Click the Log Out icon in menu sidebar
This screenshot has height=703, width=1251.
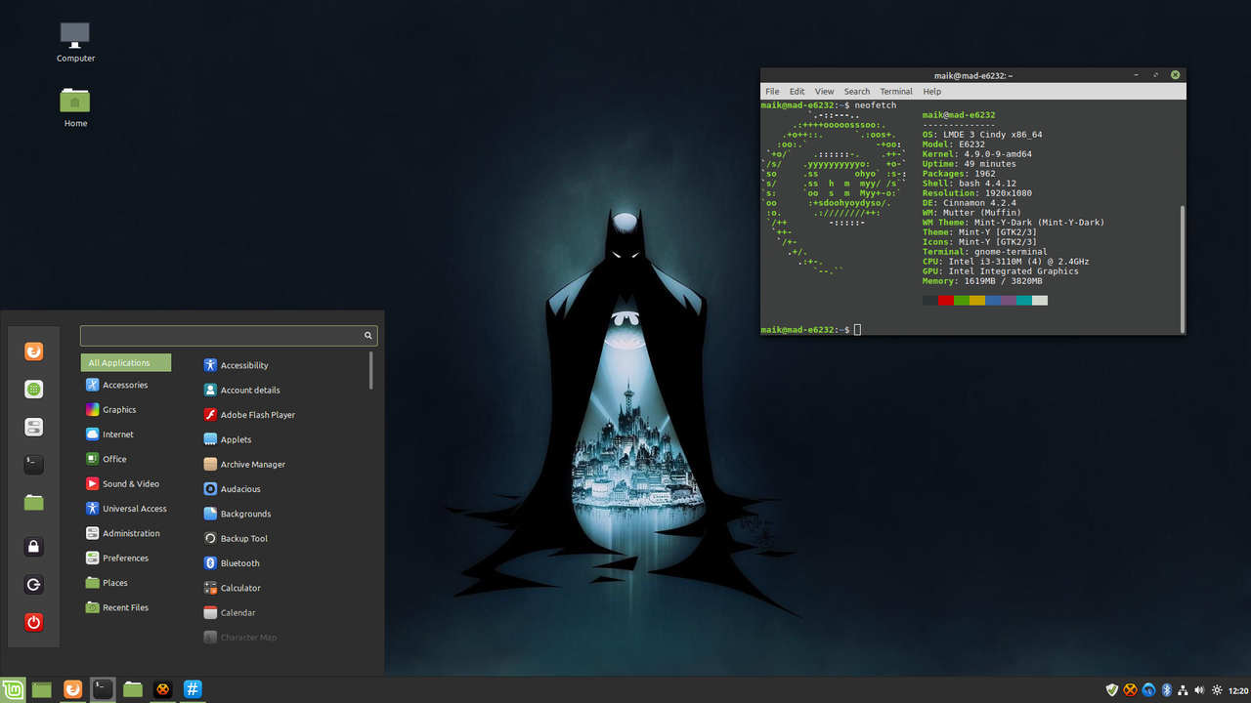point(34,585)
